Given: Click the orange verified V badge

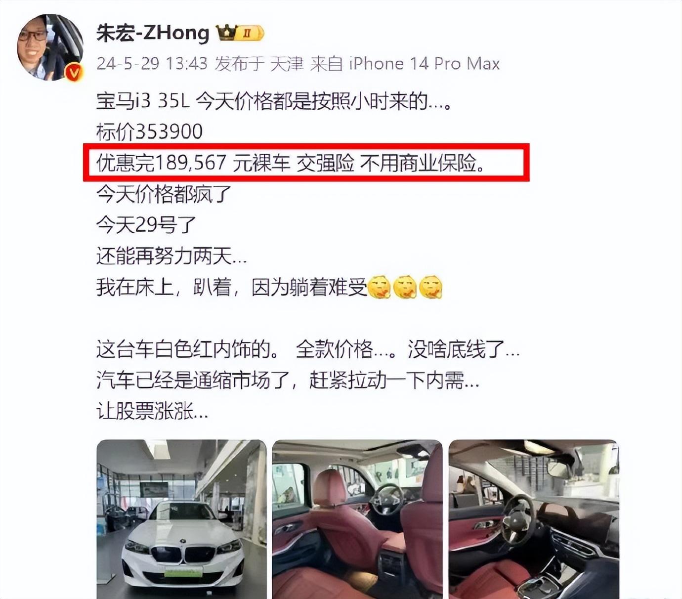Looking at the screenshot, I should point(73,74).
